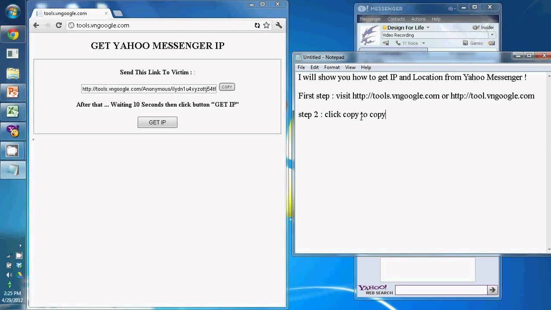This screenshot has height=310, width=551.
Task: Bookmark page with the star icon
Action: coord(266,25)
